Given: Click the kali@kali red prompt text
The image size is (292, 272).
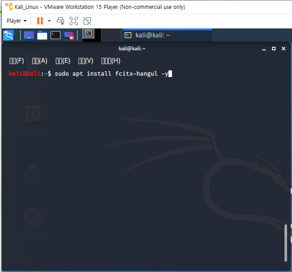Looking at the screenshot, I should pos(24,73).
